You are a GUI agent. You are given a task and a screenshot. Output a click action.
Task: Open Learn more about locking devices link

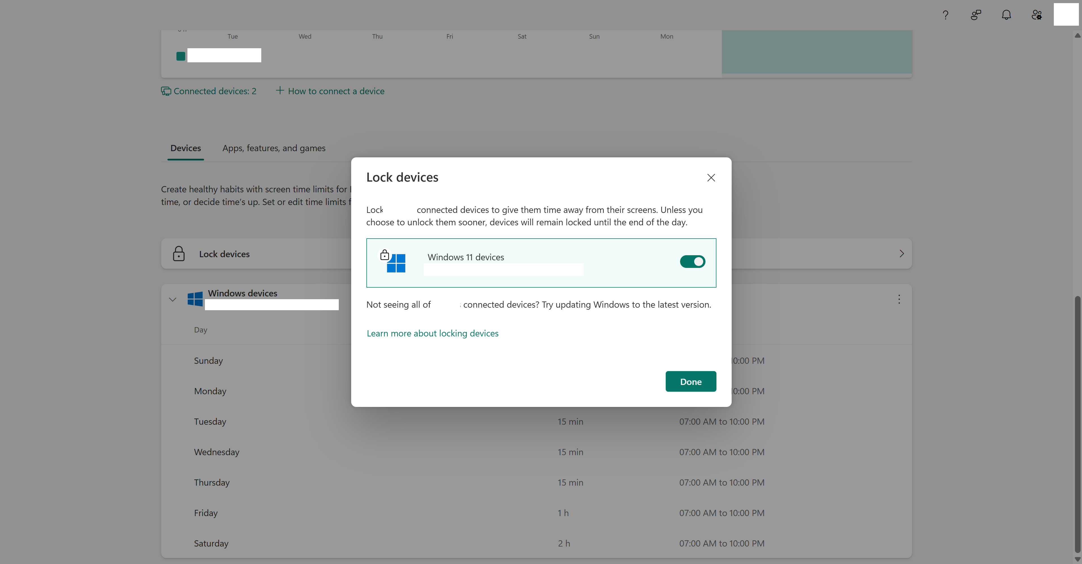[432, 333]
